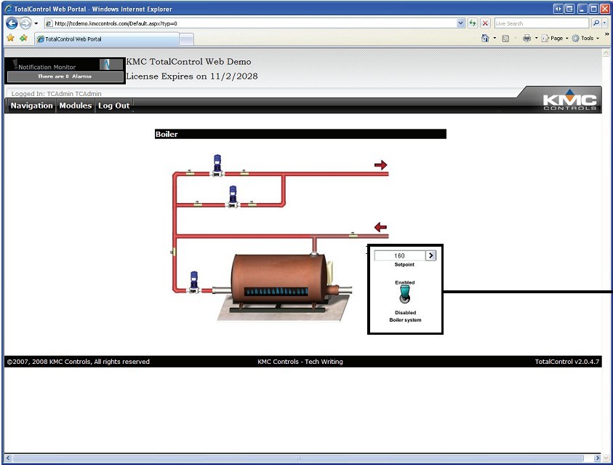
Task: Click the Live Search input box
Action: pyautogui.click(x=542, y=23)
